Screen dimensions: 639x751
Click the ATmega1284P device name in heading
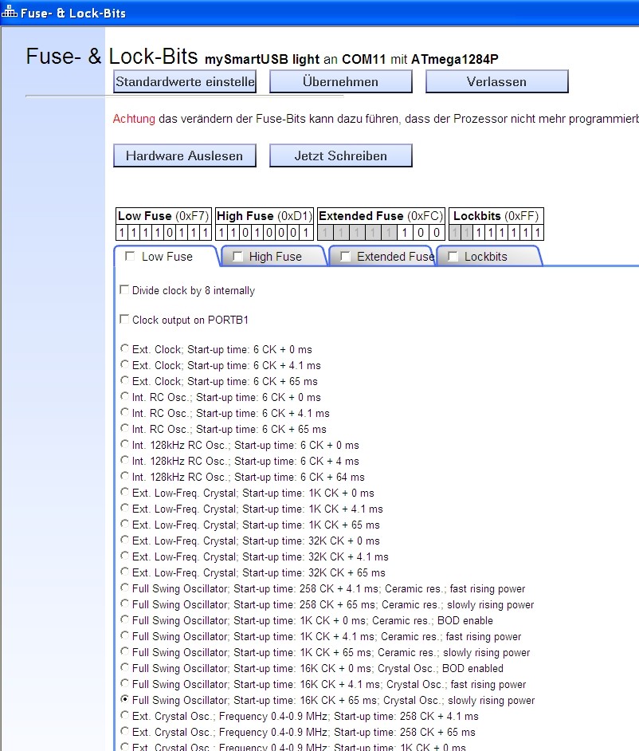pos(454,59)
